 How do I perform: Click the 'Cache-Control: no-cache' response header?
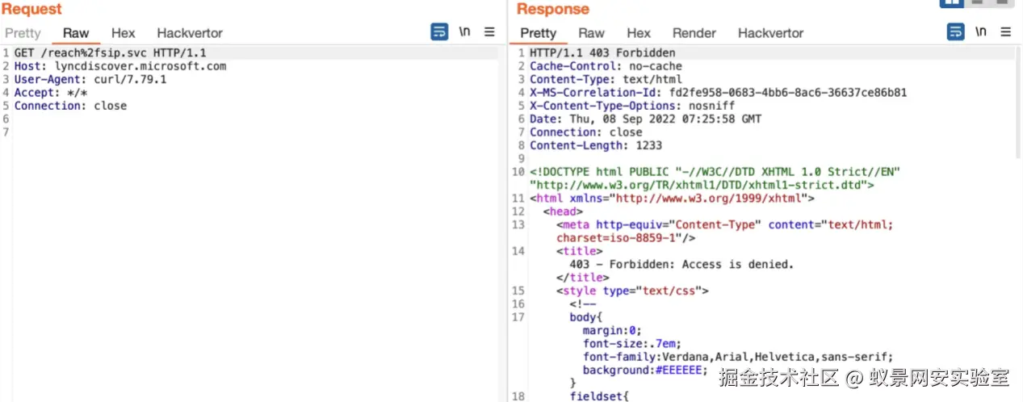606,66
